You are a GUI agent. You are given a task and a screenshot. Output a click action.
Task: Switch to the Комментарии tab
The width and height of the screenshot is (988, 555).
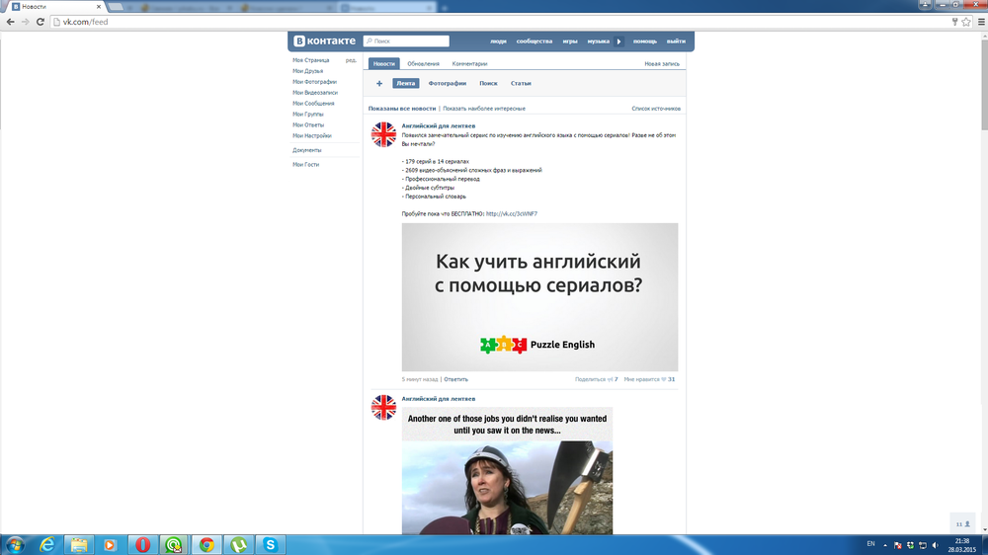[469, 63]
